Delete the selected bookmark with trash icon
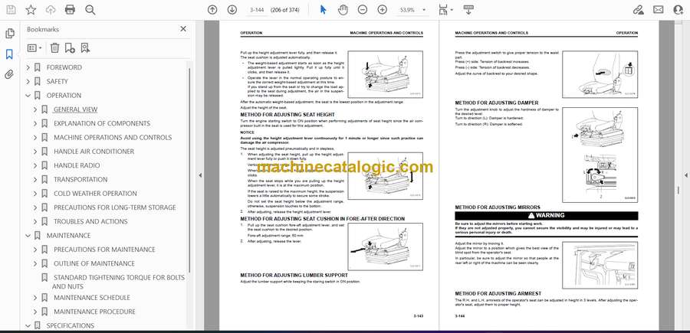Screen dimensions: 690x333 [x=54, y=48]
